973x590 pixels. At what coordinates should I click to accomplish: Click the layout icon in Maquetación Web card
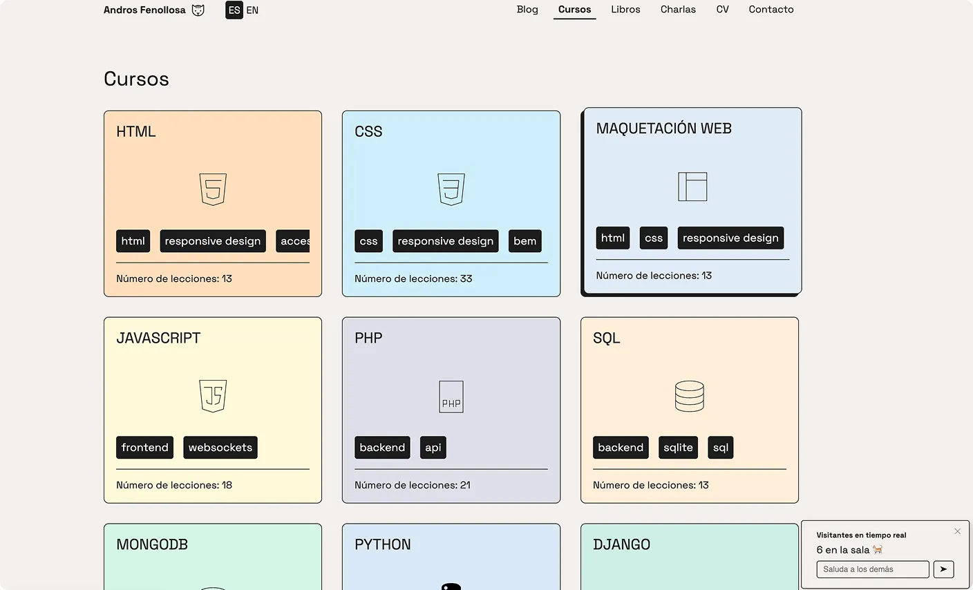coord(692,187)
